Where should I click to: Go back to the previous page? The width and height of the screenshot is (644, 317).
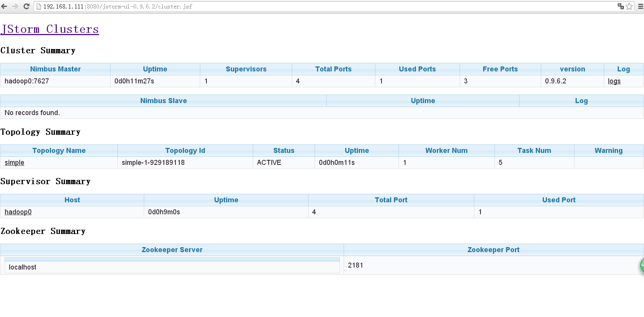pyautogui.click(x=4, y=6)
